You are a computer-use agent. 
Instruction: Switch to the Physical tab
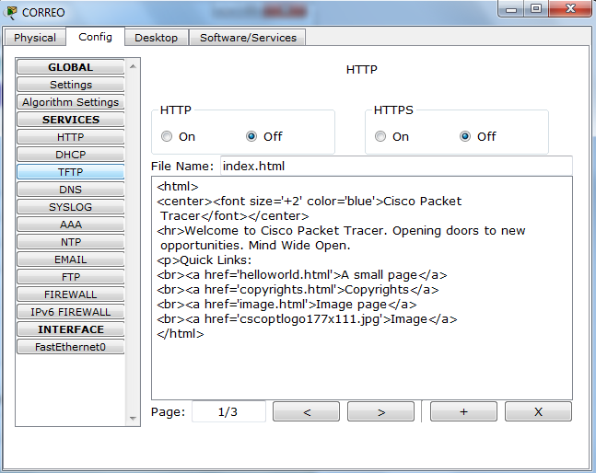point(35,38)
